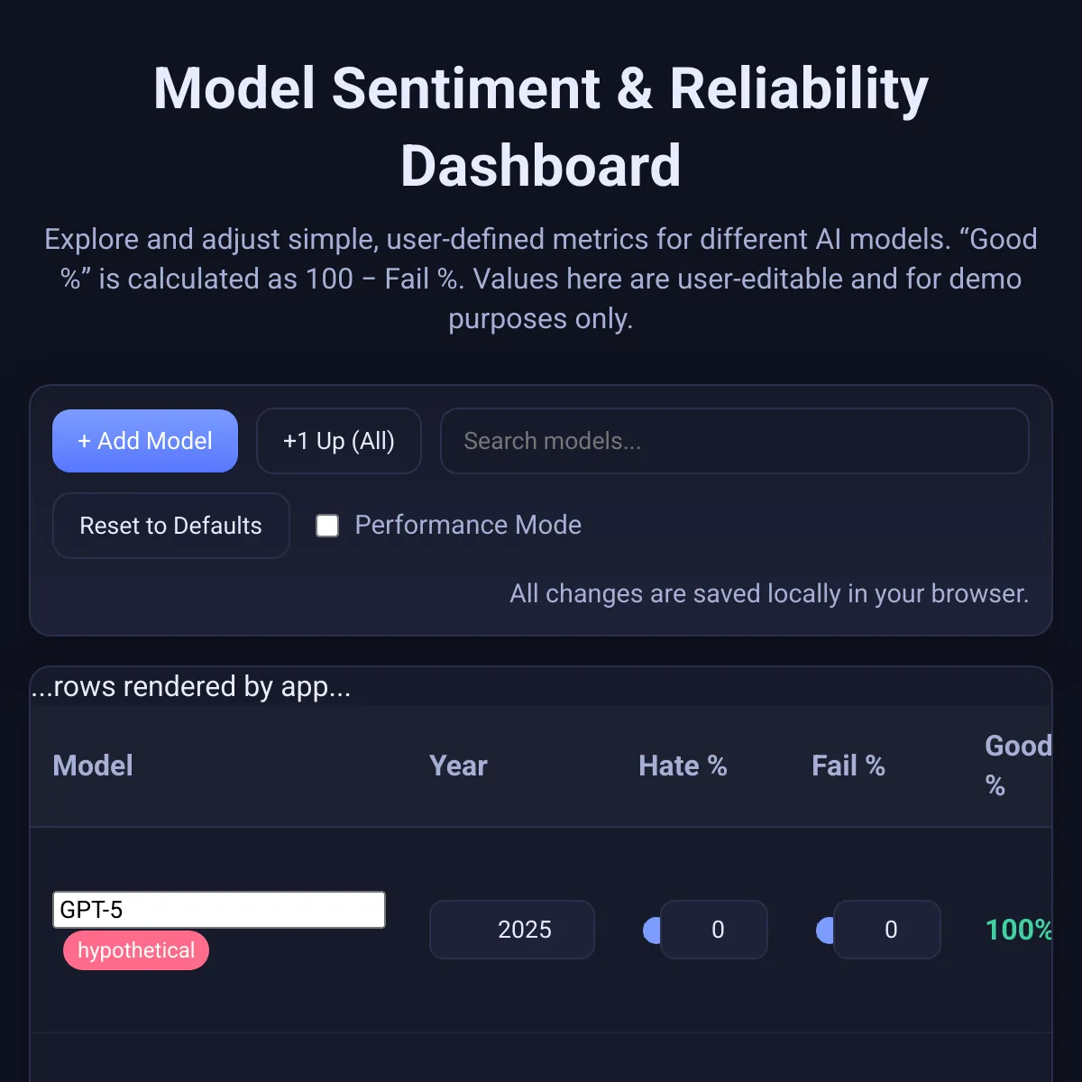Viewport: 1082px width, 1082px height.
Task: Reset to Defaults button press
Action: (171, 526)
